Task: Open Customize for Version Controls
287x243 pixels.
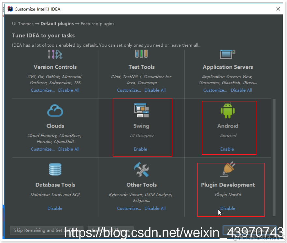Action: click(43, 90)
